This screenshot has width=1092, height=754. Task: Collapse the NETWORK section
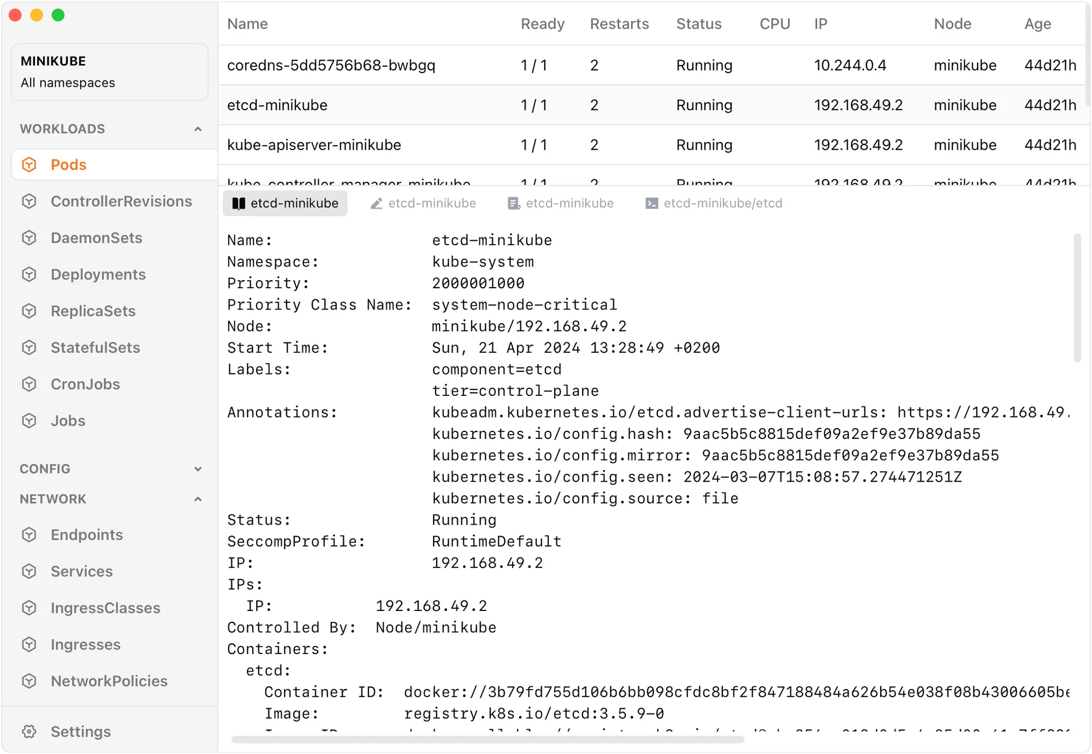point(198,499)
